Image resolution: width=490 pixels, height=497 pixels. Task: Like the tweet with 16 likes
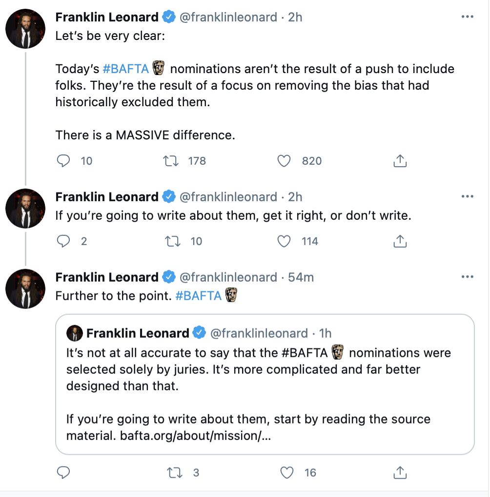(288, 472)
